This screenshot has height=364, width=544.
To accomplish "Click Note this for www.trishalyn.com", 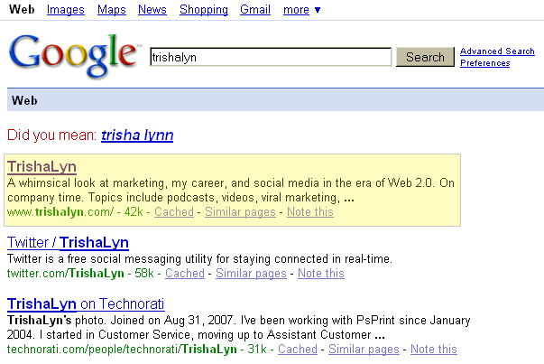I will pos(310,212).
